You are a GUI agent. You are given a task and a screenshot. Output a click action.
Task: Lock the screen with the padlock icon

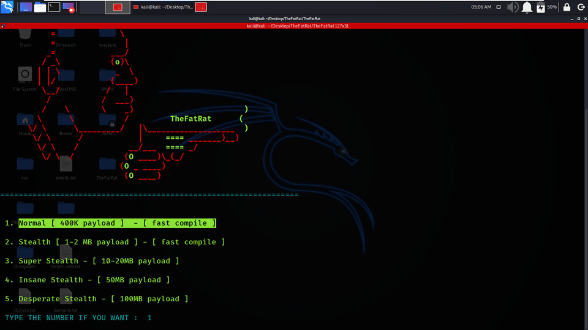(567, 7)
